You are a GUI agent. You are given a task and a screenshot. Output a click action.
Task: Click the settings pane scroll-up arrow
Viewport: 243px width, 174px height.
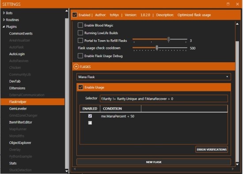click(237, 24)
